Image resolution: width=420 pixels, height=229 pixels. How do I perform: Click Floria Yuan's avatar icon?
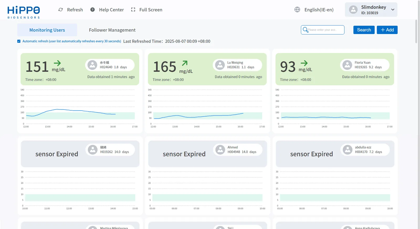point(347,65)
